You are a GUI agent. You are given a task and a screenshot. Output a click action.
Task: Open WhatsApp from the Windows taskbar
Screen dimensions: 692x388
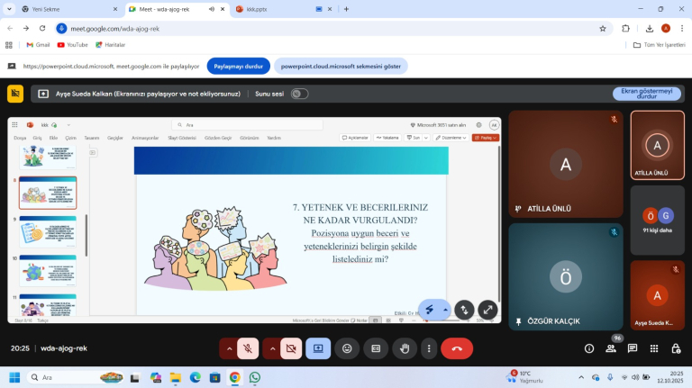click(255, 378)
